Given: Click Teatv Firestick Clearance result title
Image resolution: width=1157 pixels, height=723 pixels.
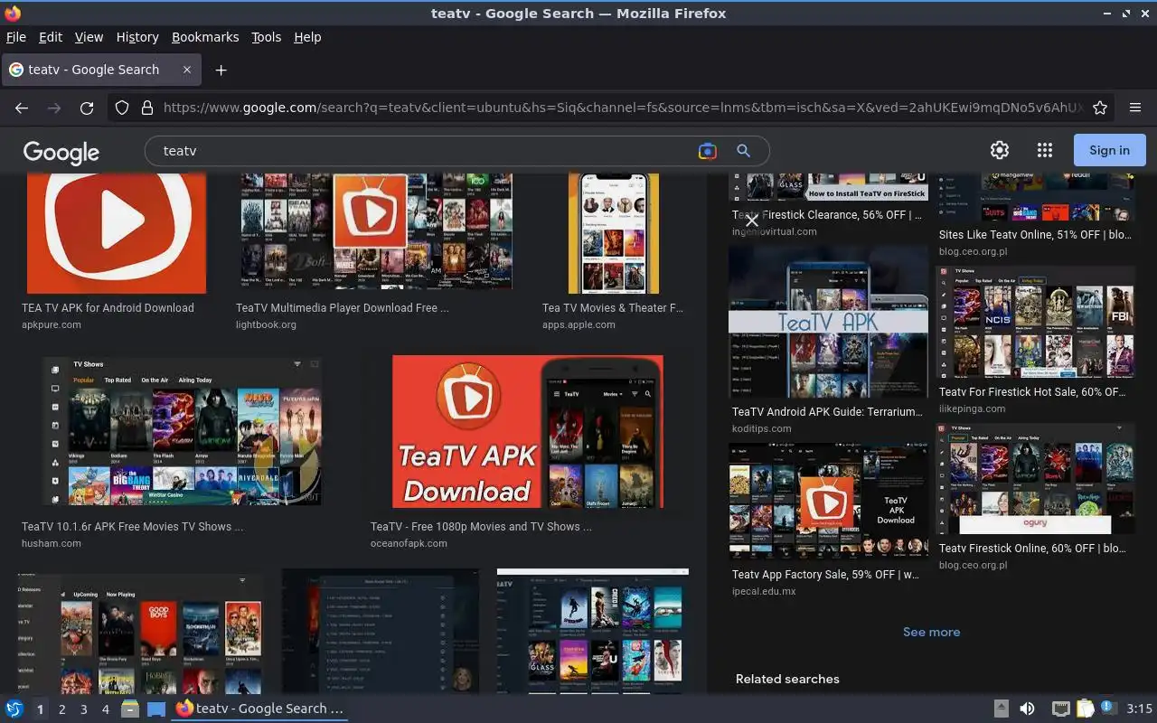Looking at the screenshot, I should 827,215.
